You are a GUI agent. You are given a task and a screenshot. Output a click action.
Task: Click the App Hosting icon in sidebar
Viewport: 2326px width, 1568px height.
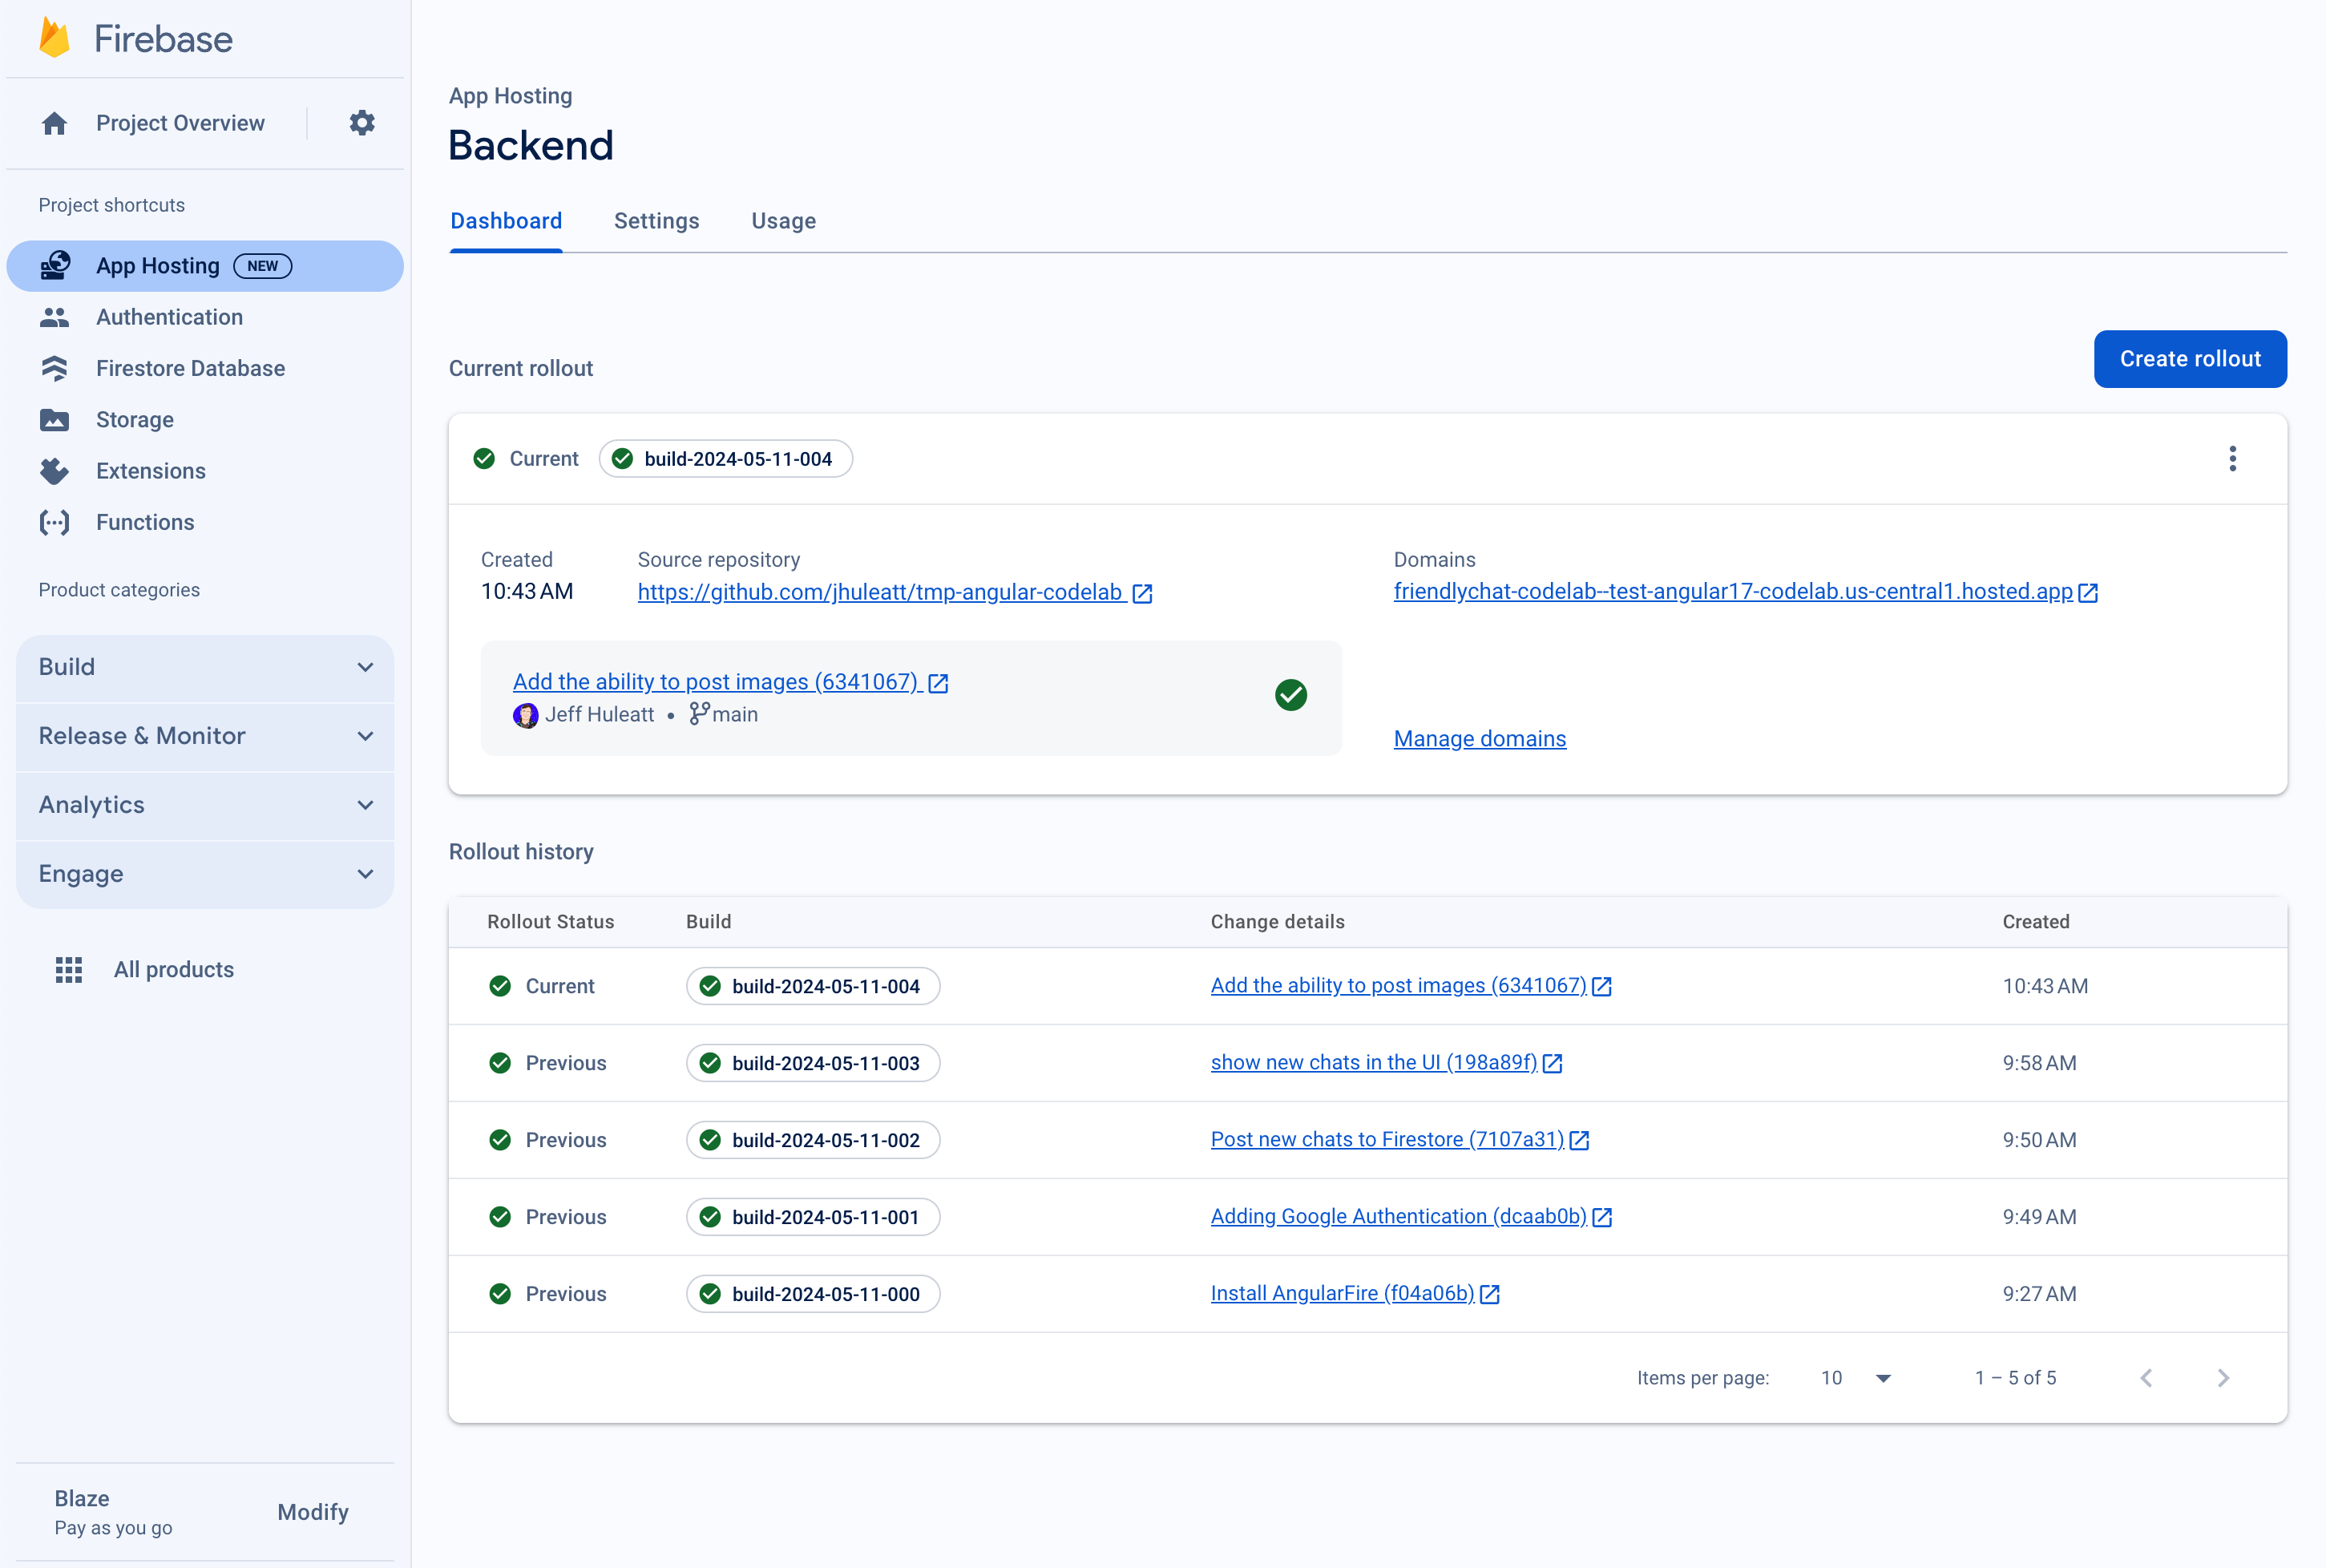tap(56, 266)
